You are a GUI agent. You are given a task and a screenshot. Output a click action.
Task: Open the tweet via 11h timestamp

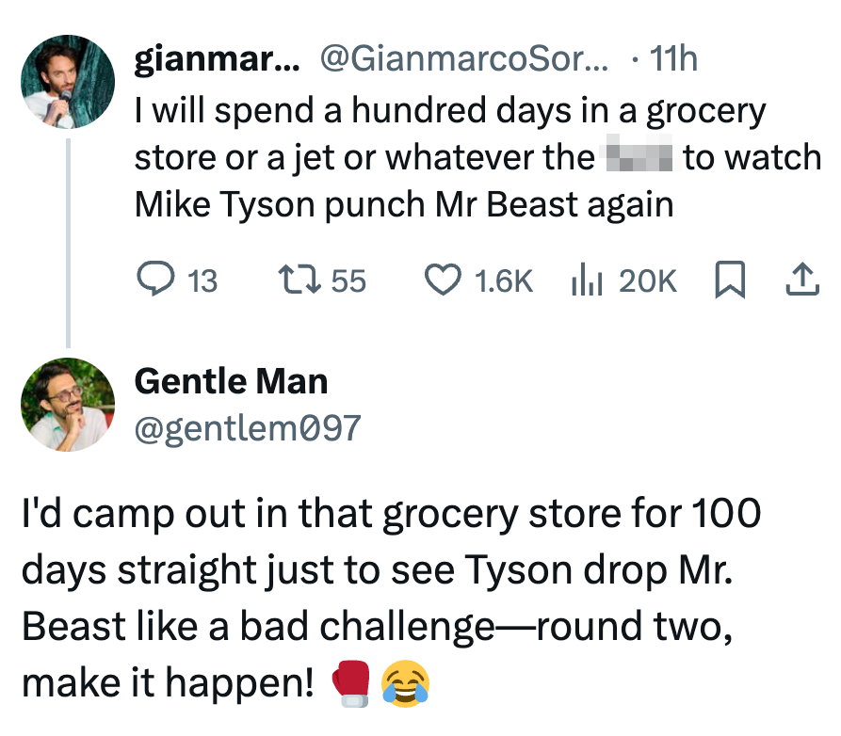(x=672, y=59)
